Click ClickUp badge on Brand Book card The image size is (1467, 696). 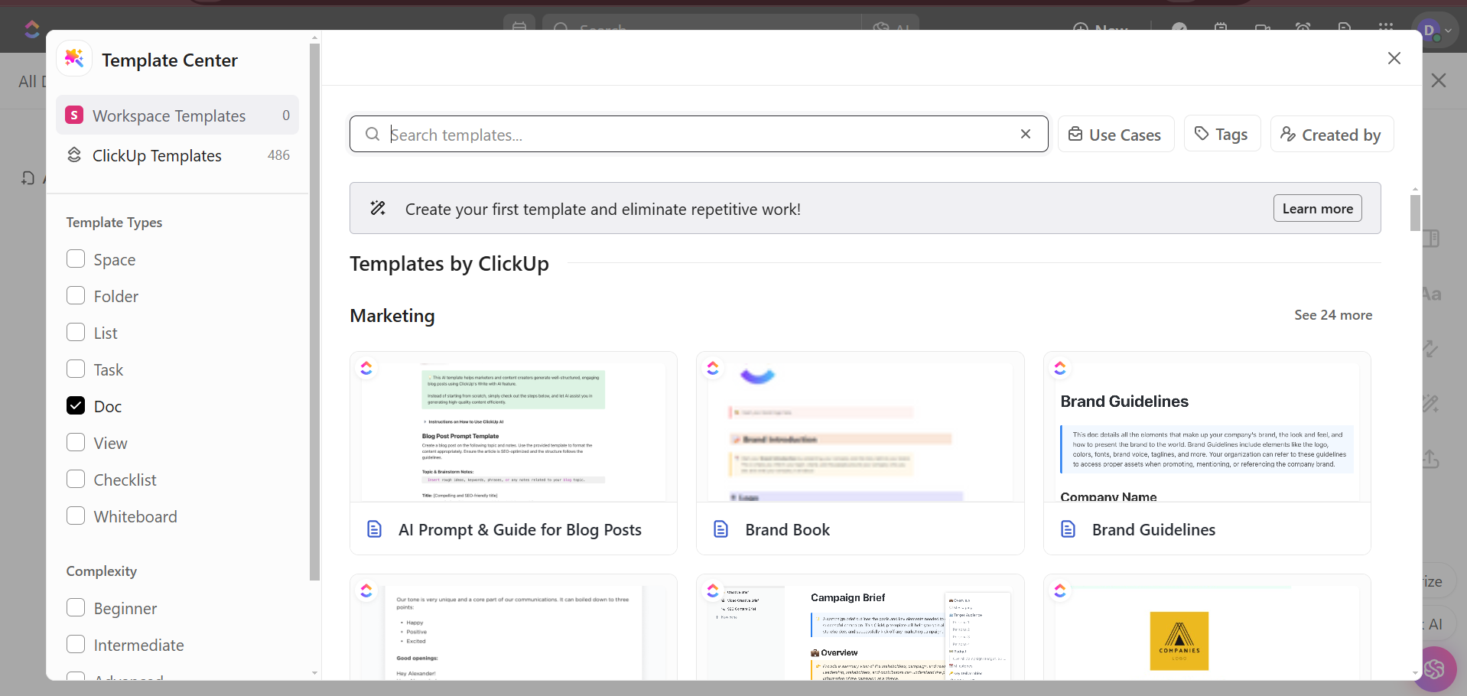click(713, 368)
